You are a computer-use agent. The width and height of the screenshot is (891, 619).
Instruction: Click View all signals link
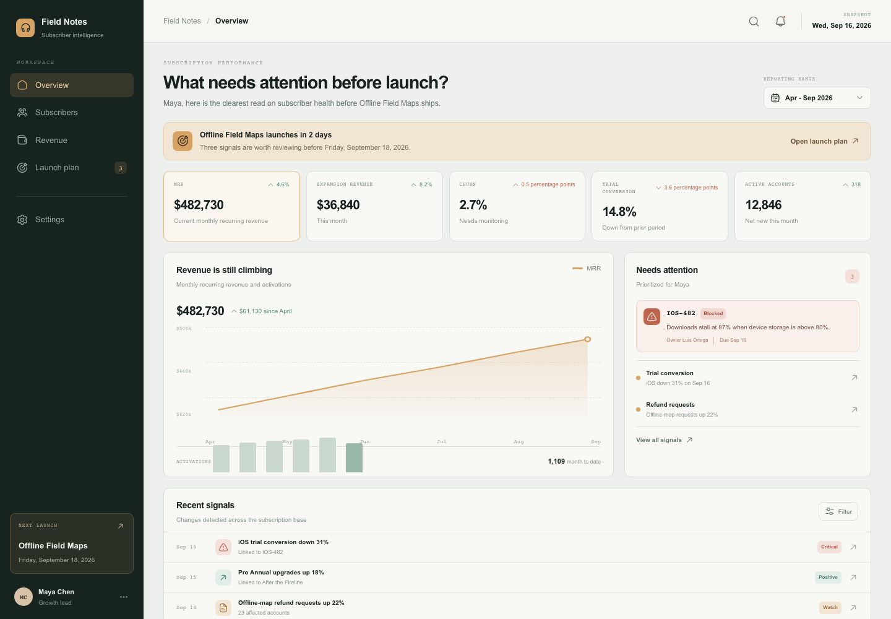click(665, 440)
